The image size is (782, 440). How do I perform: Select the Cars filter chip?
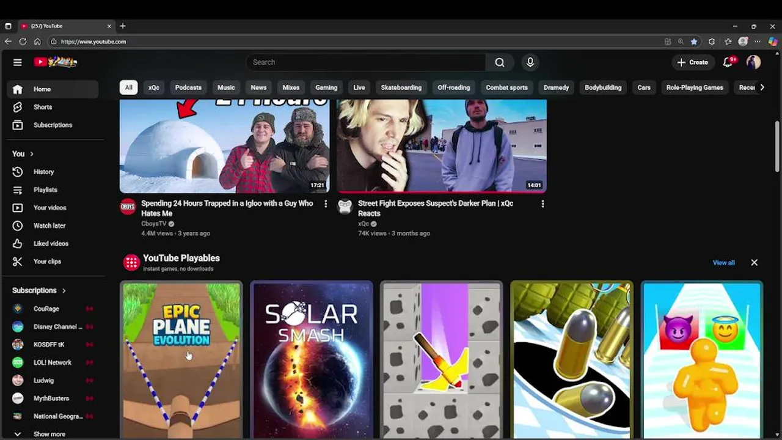coord(644,87)
